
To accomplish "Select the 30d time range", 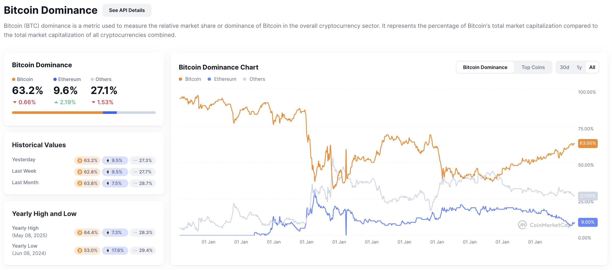I will [564, 67].
